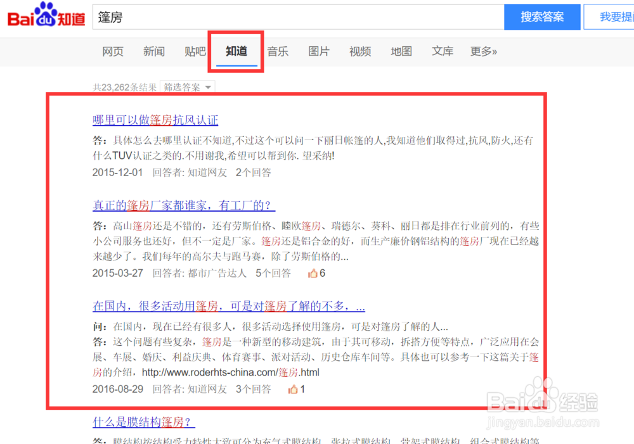Click the date 2015-12-01
The image size is (634, 444).
coord(118,172)
